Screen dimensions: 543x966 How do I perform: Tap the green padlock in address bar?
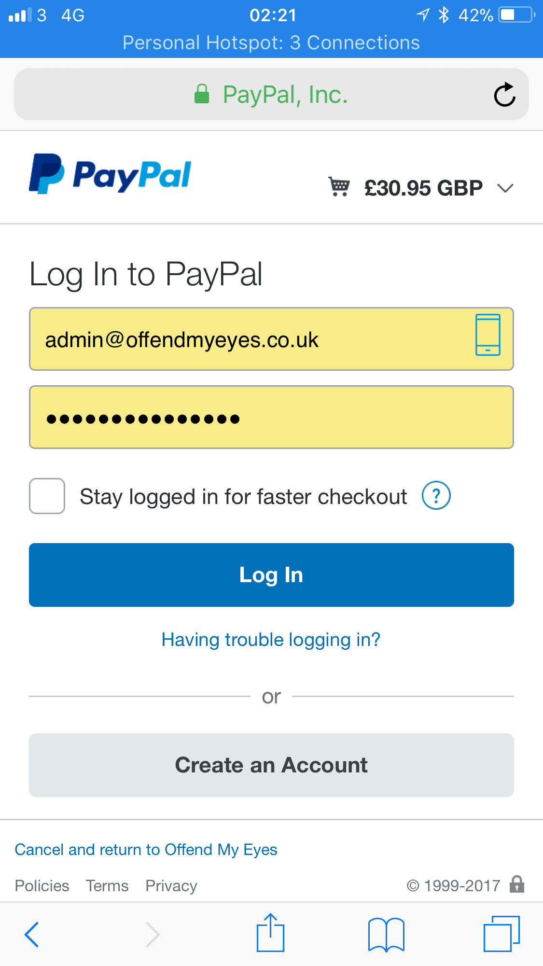click(202, 94)
